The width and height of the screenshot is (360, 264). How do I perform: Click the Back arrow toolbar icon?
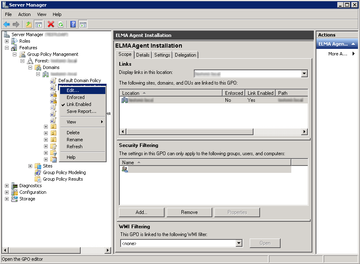pyautogui.click(x=7, y=25)
